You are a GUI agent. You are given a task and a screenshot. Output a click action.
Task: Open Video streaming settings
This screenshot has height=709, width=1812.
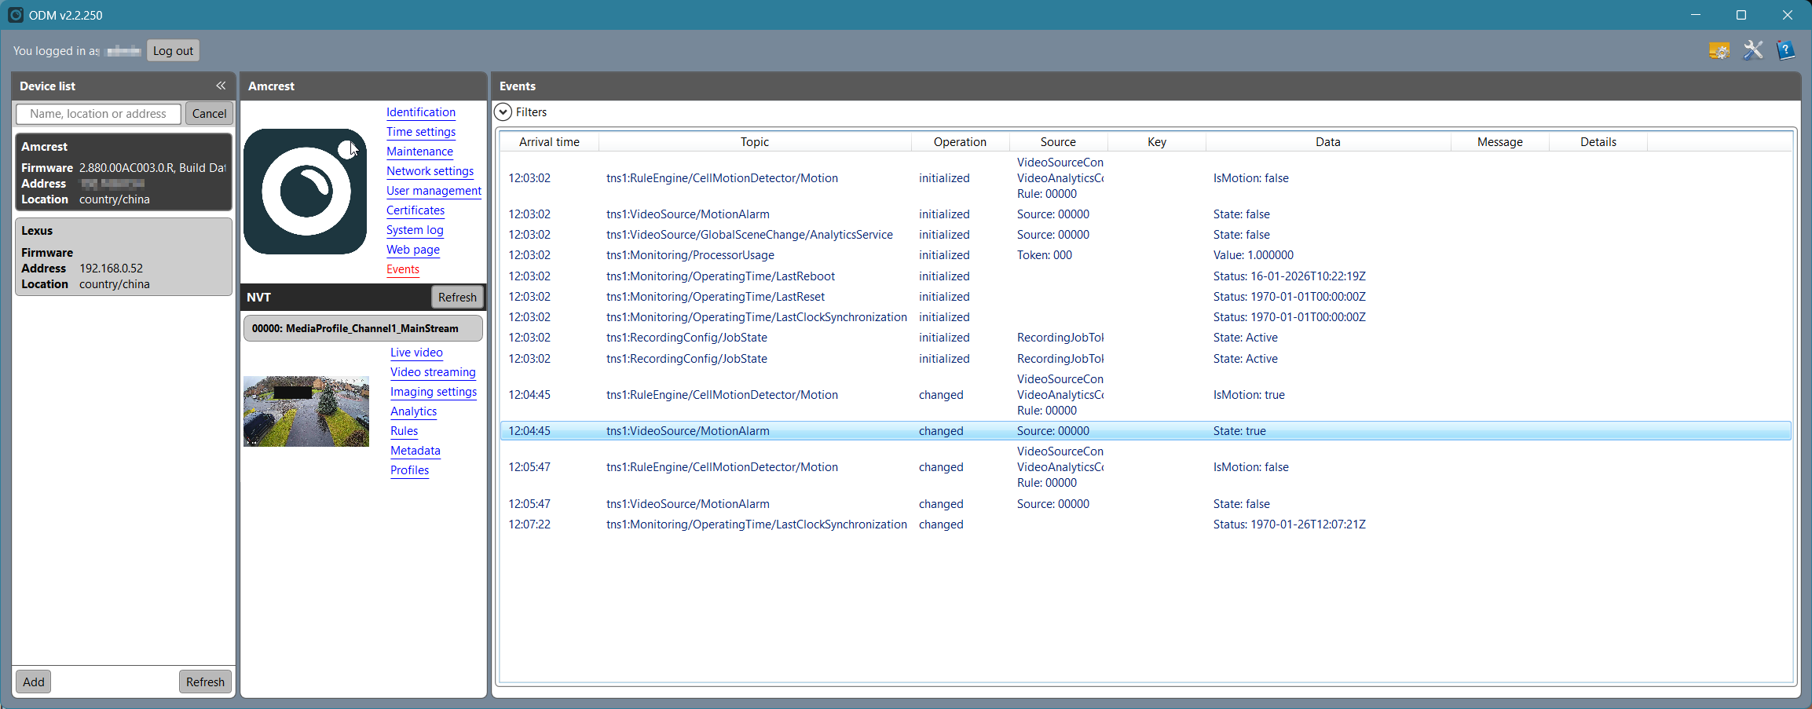[x=433, y=372]
